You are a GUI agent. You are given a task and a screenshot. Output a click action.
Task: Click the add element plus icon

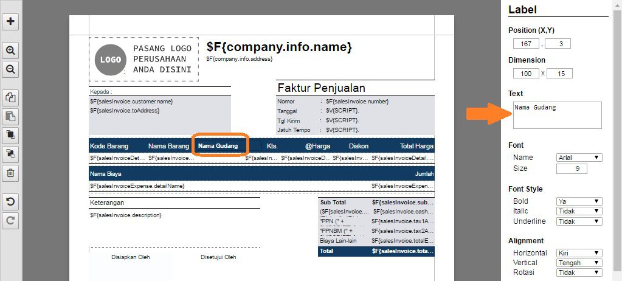(10, 22)
